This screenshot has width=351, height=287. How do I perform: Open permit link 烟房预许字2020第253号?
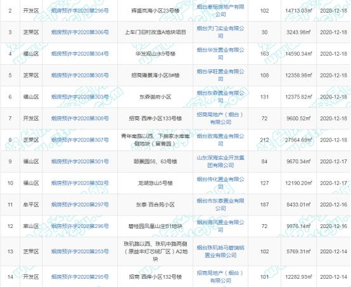point(80,251)
